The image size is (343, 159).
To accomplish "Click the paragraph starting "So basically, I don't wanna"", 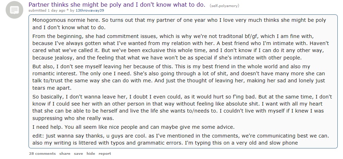I will pyautogui.click(x=182, y=107).
